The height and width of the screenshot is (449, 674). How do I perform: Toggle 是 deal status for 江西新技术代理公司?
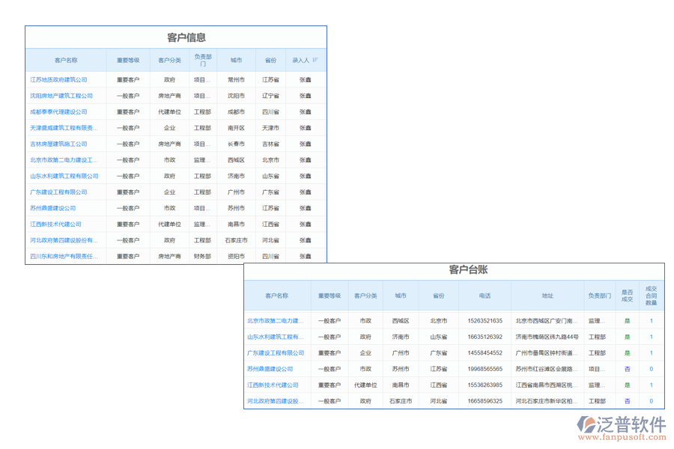click(x=628, y=385)
